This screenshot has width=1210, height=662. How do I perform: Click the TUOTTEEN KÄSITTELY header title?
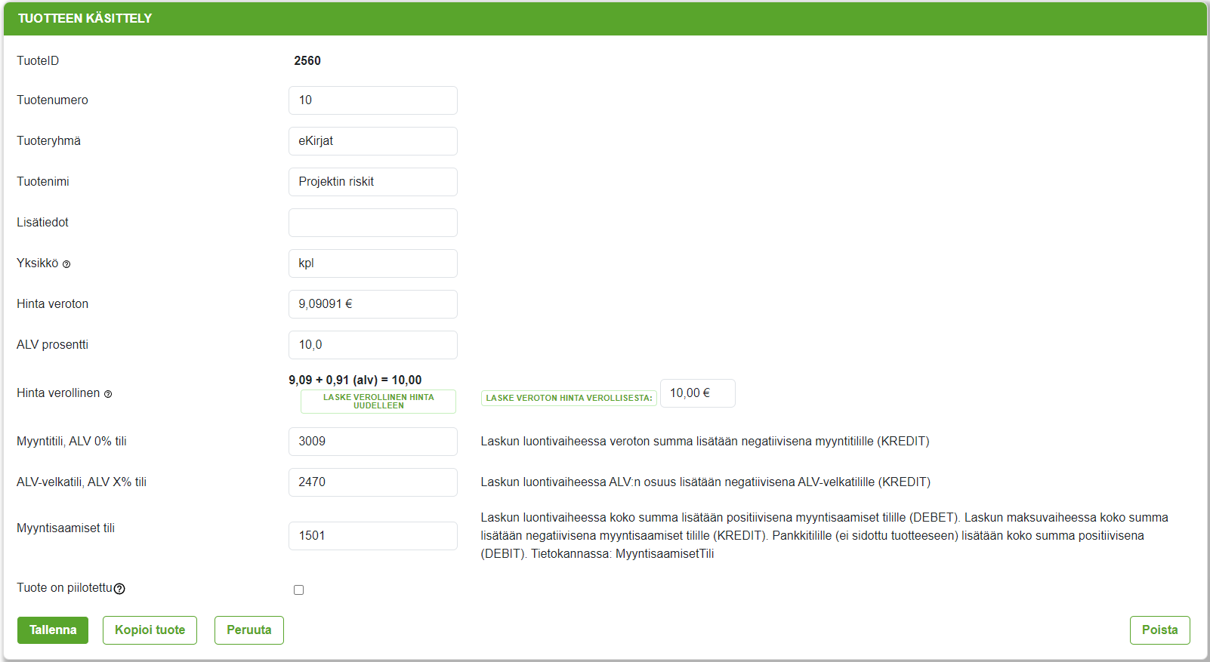point(85,18)
